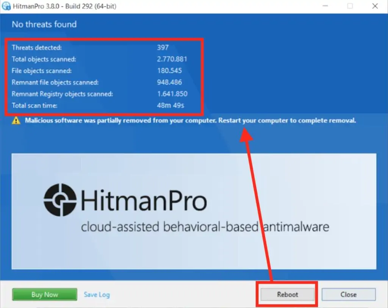Screen dimensions: 388x308
Task: Click the disabled maximize button
Action: tap(350, 6)
